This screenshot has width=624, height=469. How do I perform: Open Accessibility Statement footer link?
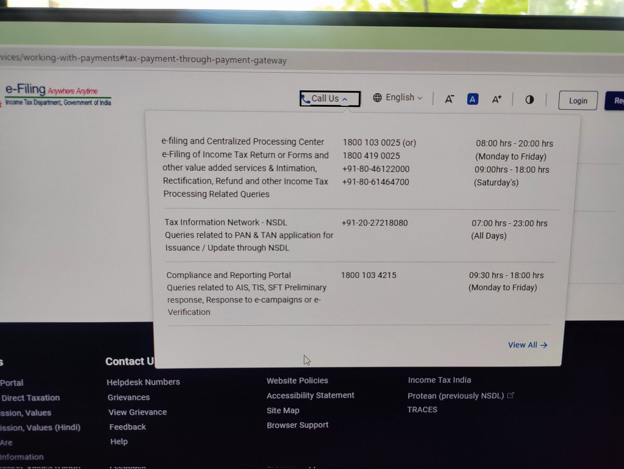[310, 396]
